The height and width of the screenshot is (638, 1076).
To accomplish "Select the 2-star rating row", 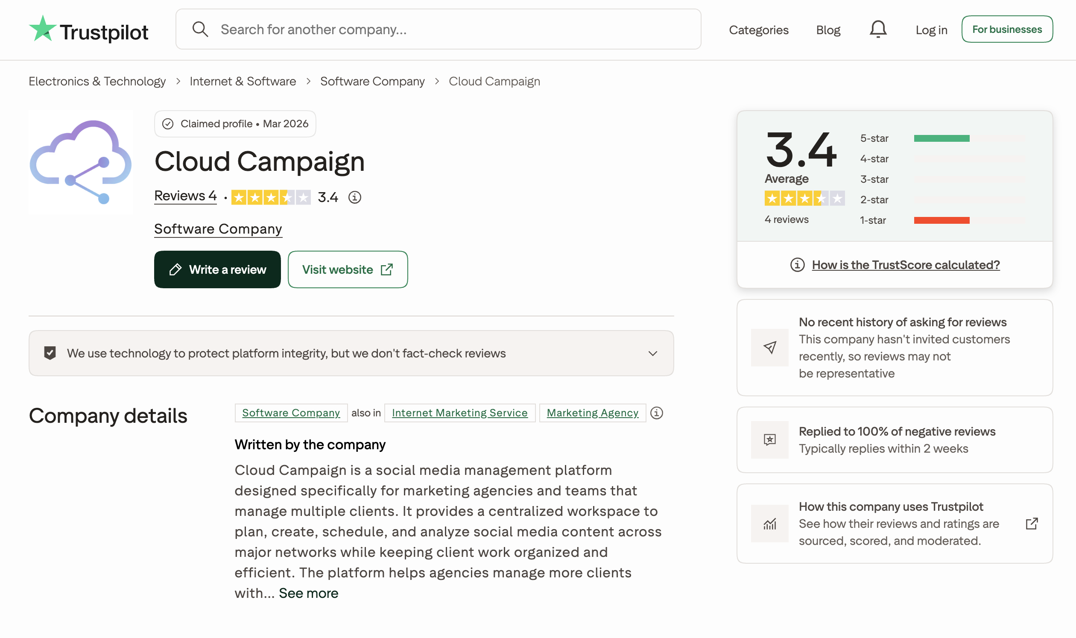I will tap(942, 200).
